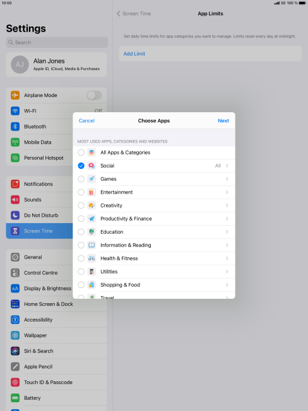Screen dimensions: 308x411
Task: Tap the Education globe icon
Action: 92,232
